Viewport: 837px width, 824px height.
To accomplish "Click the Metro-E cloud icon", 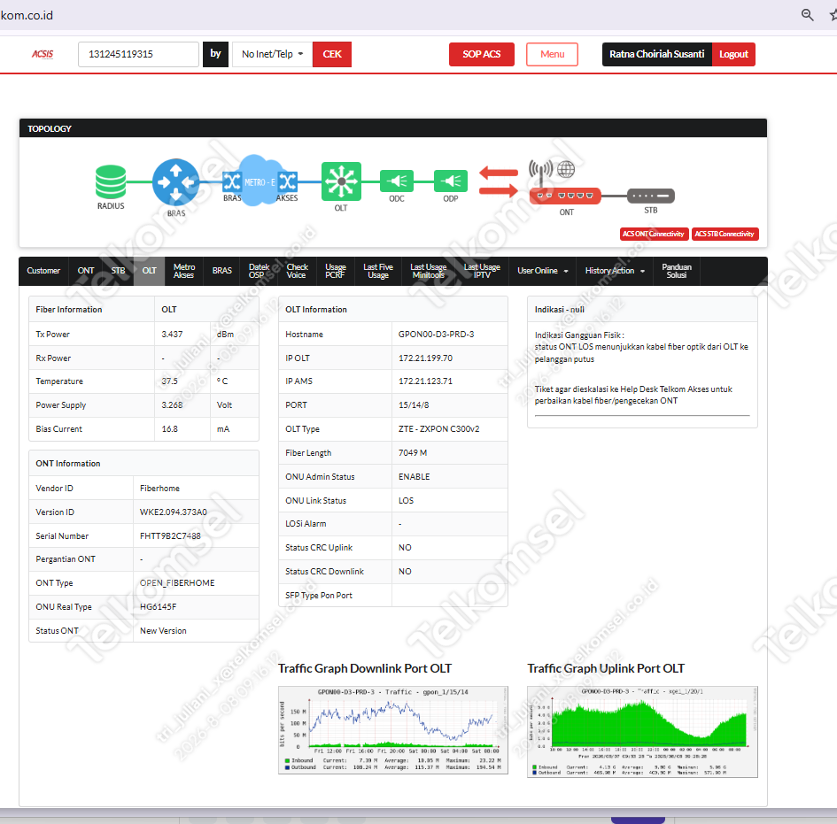I will pyautogui.click(x=260, y=181).
